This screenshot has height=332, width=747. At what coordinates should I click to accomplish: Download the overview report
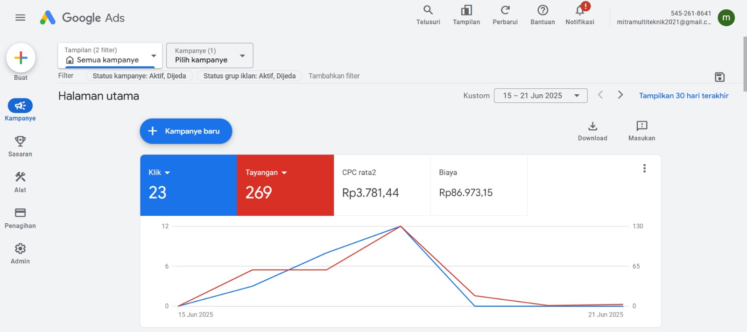pyautogui.click(x=592, y=127)
